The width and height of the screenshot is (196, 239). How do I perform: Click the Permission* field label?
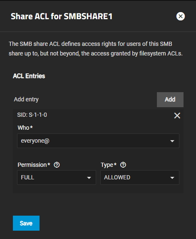(x=34, y=165)
